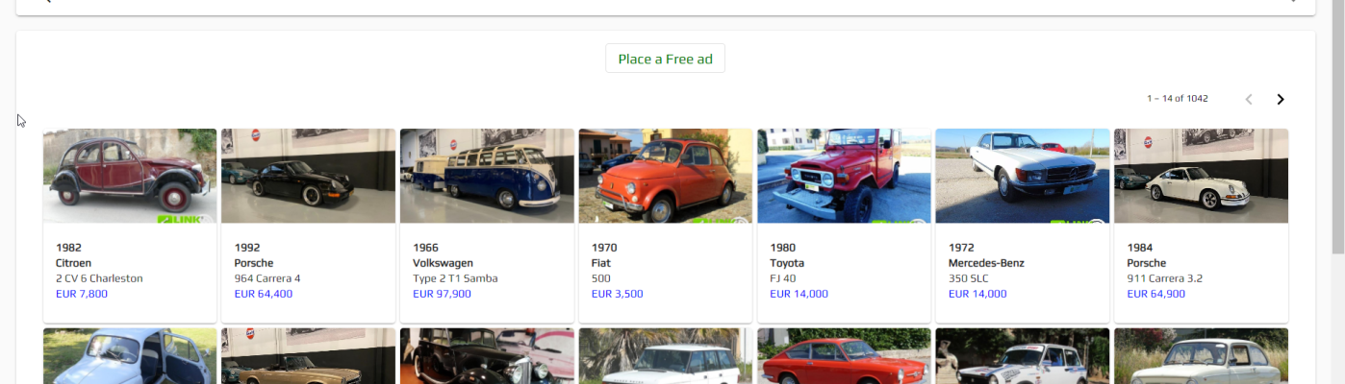1345x384 pixels.
Task: Open the white 1984 Porsche 911 photo
Action: [x=1201, y=176]
